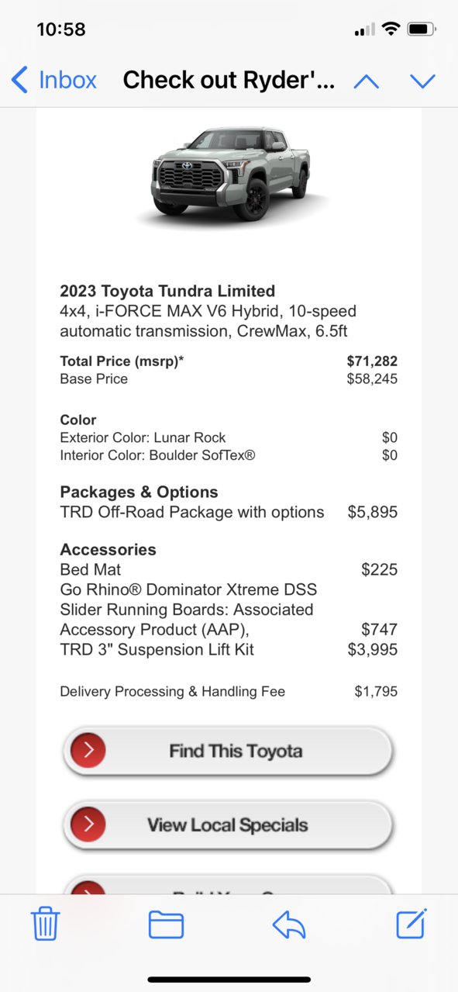458x992 pixels.
Task: Go to previous message with up chevron
Action: point(367,81)
